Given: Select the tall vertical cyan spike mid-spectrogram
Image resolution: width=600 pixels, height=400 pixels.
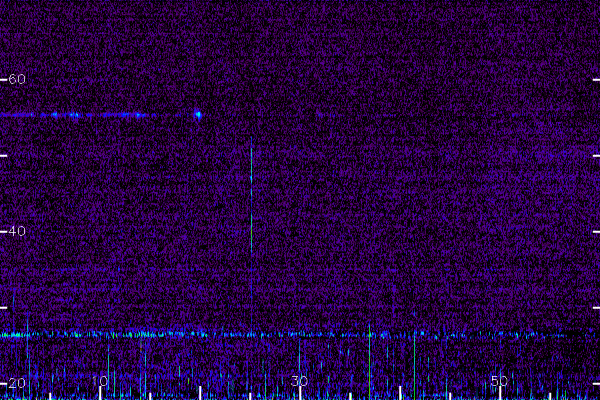Looking at the screenshot, I should coord(251,195).
